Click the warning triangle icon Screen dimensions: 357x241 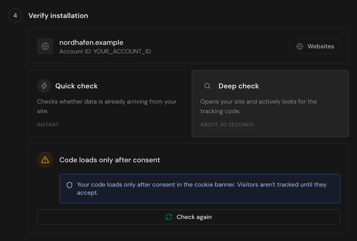[x=45, y=160]
